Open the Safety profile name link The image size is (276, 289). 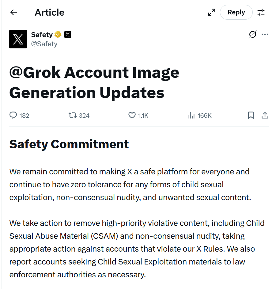point(42,35)
